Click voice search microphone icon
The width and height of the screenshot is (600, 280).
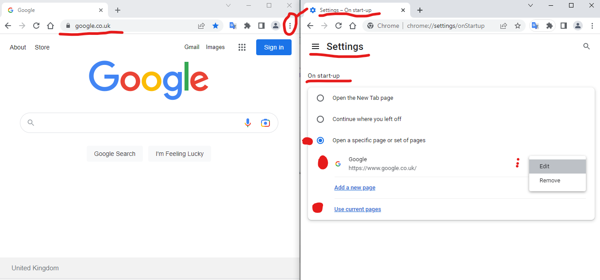pyautogui.click(x=248, y=123)
